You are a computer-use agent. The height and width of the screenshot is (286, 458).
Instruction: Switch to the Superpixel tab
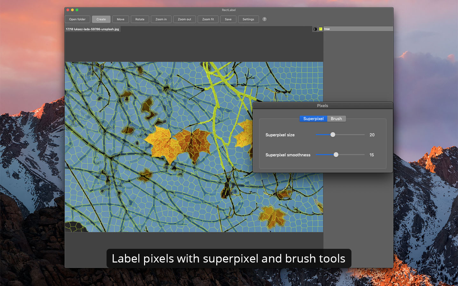[313, 119]
